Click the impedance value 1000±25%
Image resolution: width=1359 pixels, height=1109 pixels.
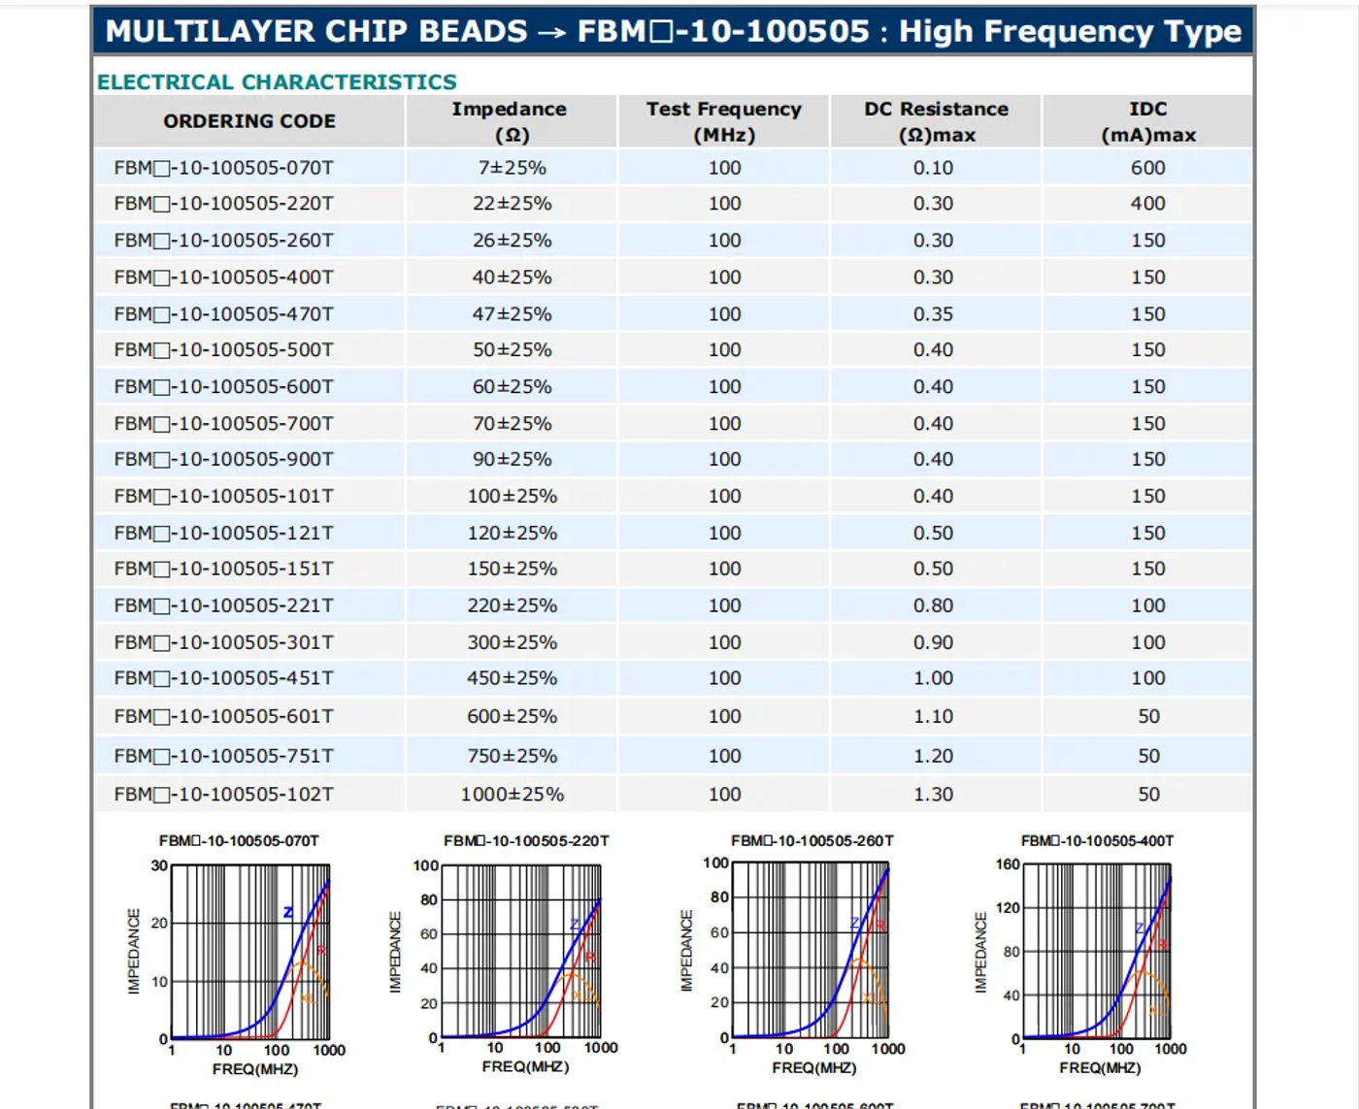click(513, 795)
